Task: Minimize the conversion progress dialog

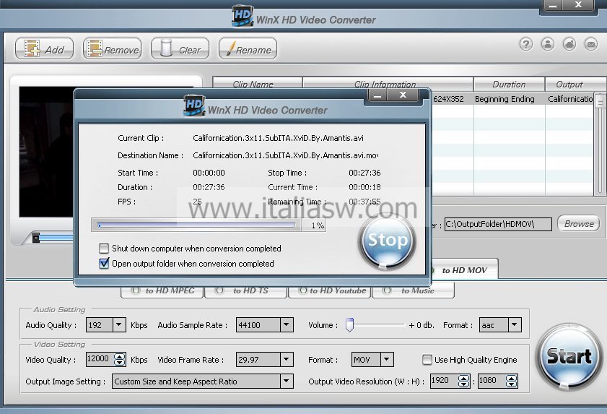Action: point(377,95)
